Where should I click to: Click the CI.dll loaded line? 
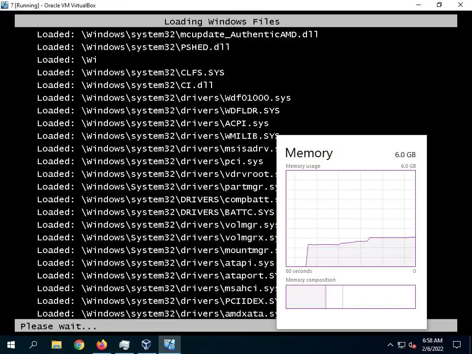(x=125, y=85)
